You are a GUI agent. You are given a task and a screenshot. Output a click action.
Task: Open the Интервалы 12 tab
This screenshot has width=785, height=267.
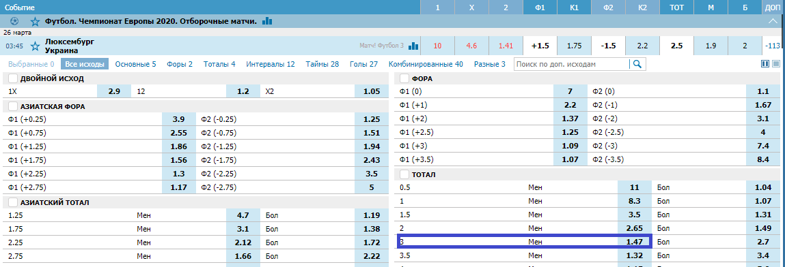[x=271, y=64]
